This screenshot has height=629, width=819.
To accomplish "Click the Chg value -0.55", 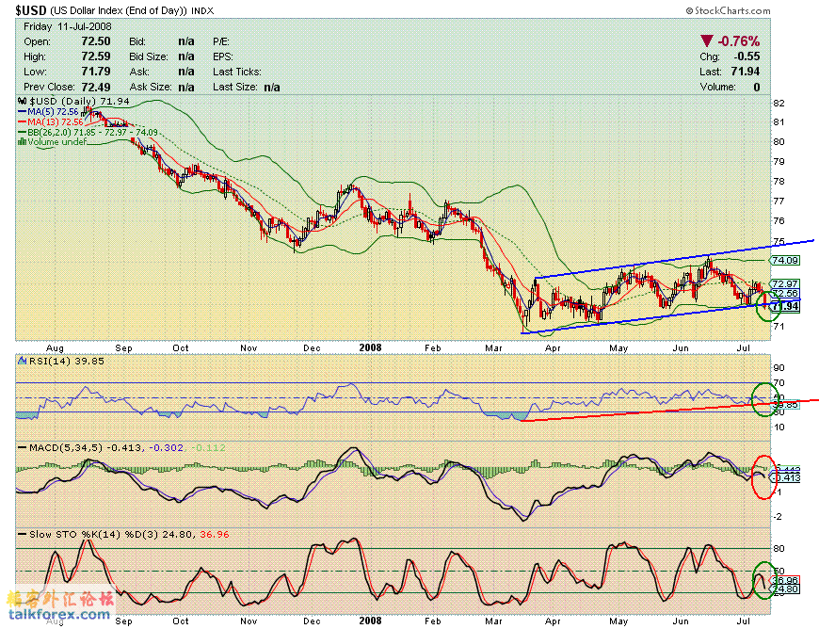I will 747,56.
